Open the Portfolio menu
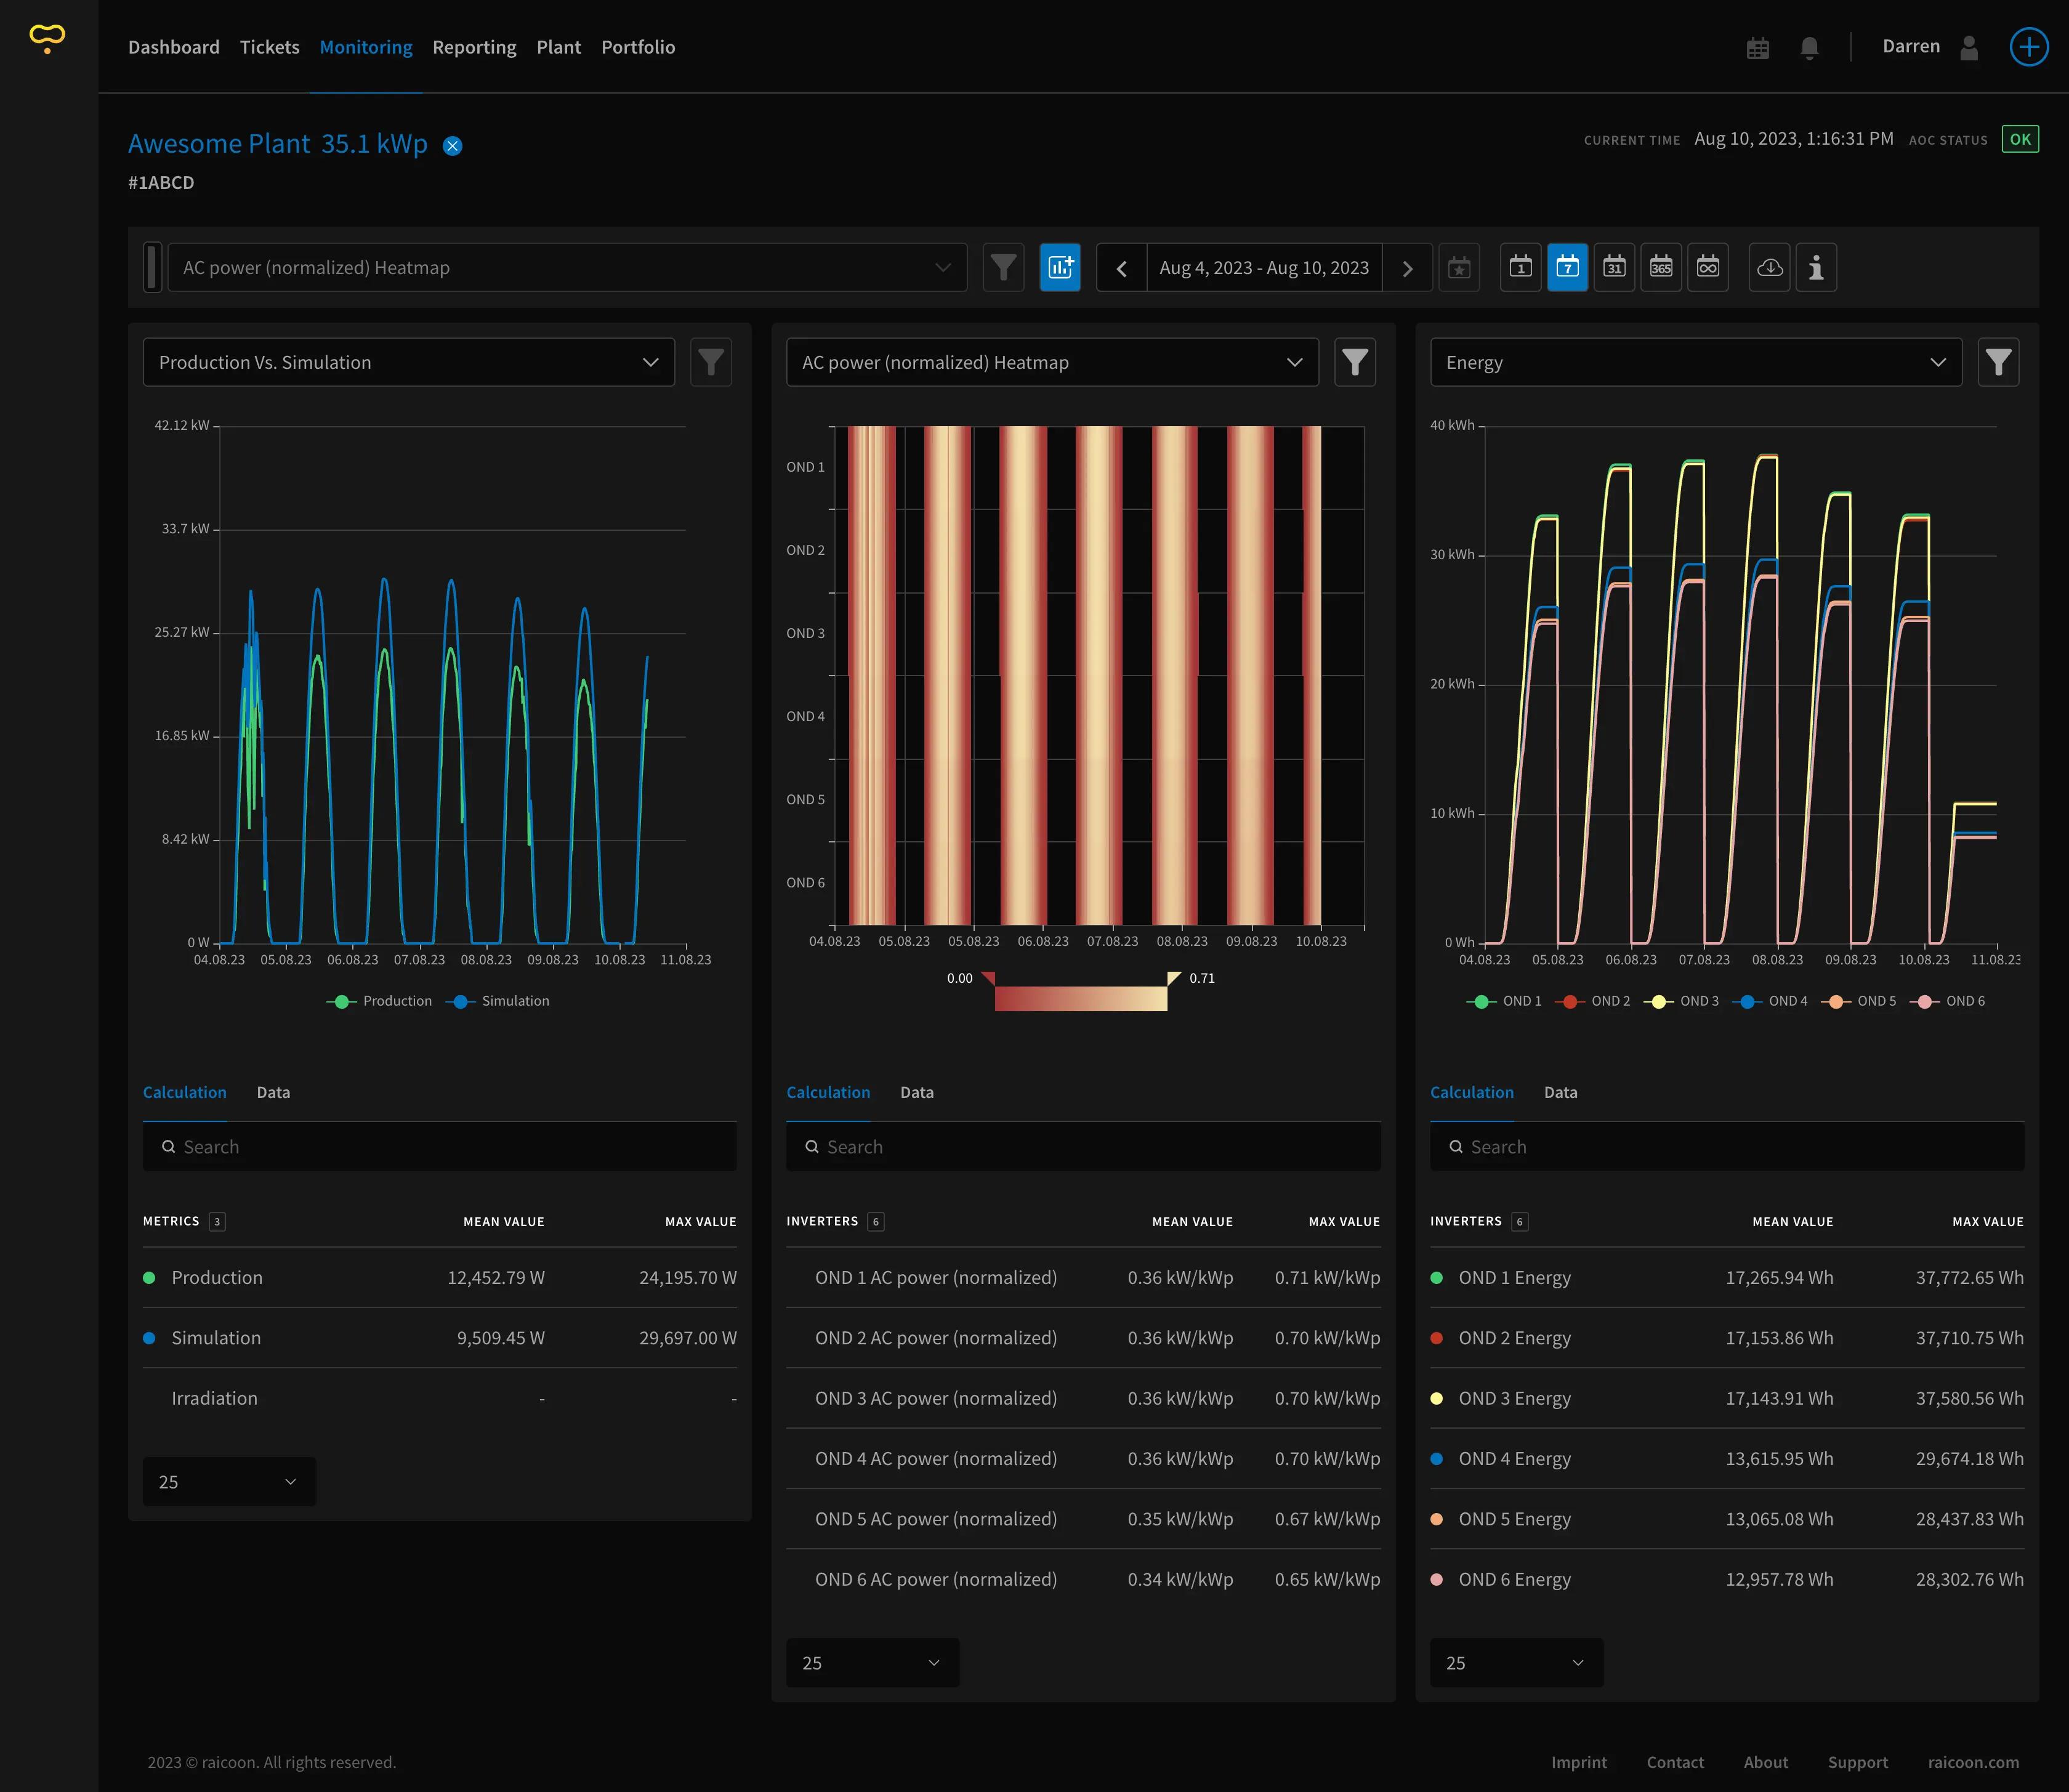The image size is (2069, 1792). 638,47
